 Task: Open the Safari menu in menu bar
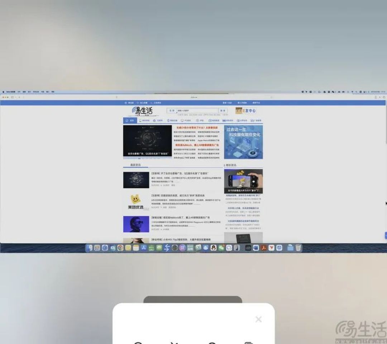coord(11,92)
